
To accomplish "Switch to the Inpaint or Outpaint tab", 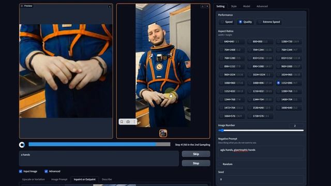I will (84, 179).
